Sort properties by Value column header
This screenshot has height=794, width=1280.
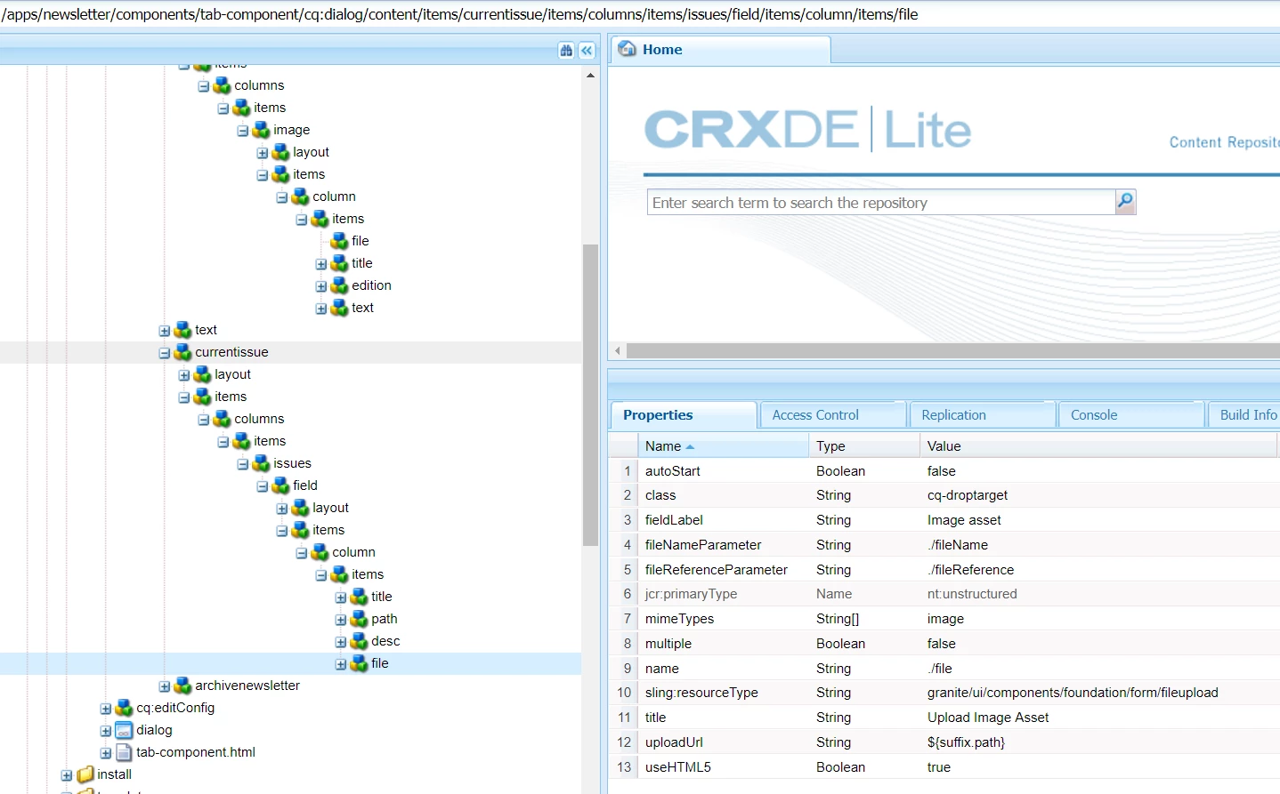click(1099, 445)
